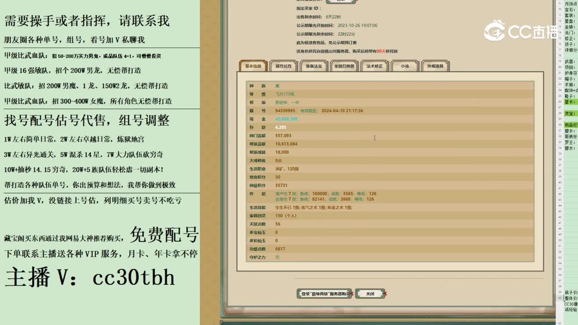Click the 出售剩余时间 value 6天22时

tap(333, 17)
